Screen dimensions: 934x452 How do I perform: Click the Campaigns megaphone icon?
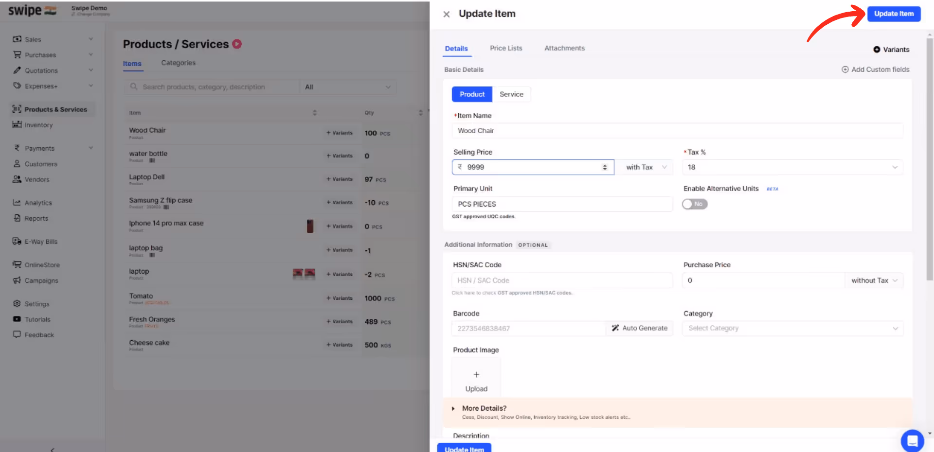tap(17, 280)
